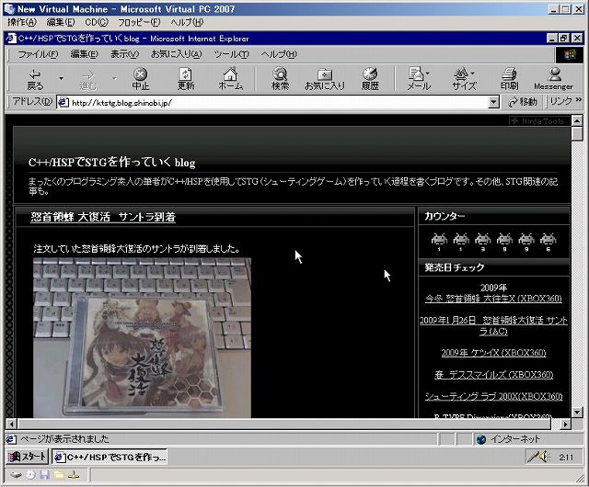This screenshot has width=589, height=487.
Task: Click the Virtual PC shared folder status icon
Action: (x=59, y=475)
